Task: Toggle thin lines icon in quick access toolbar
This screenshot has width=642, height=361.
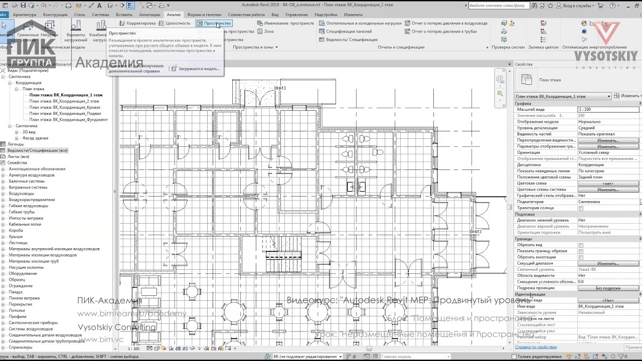Action: coord(130,6)
